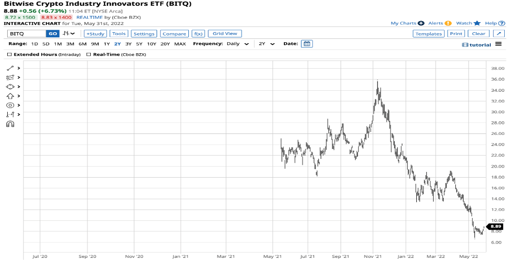Open the 2Y period dropdown
Viewport: 522px width, 266px height.
(267, 44)
